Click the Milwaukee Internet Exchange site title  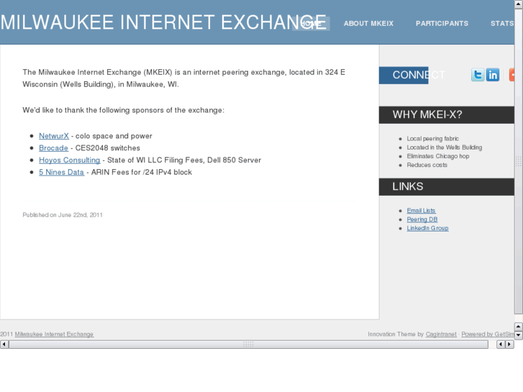point(163,22)
